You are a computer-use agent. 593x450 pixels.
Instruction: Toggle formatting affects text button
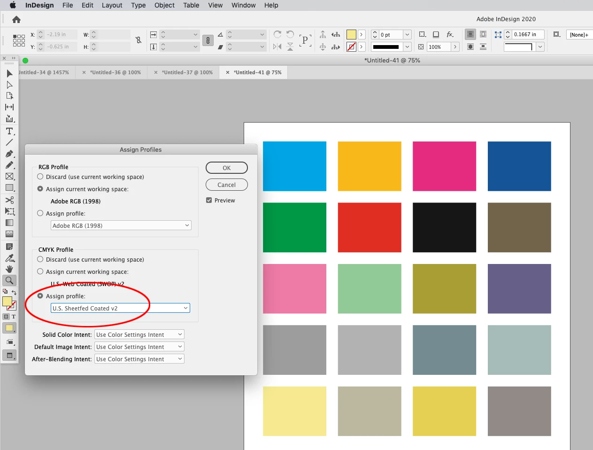(14, 317)
